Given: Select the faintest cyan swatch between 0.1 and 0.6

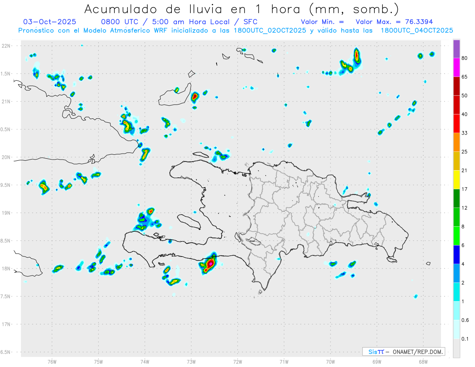Looking at the screenshot, I should [x=457, y=329].
